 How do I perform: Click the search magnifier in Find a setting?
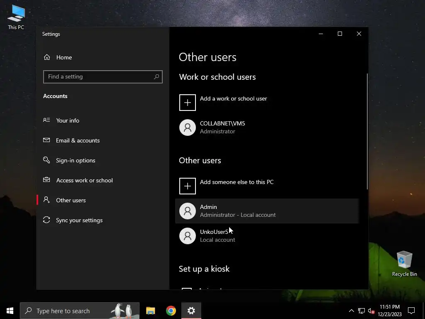click(x=156, y=77)
